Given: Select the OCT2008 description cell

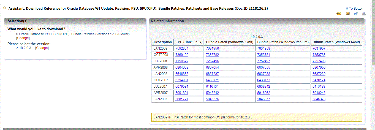Looking at the screenshot, I should point(162,55).
